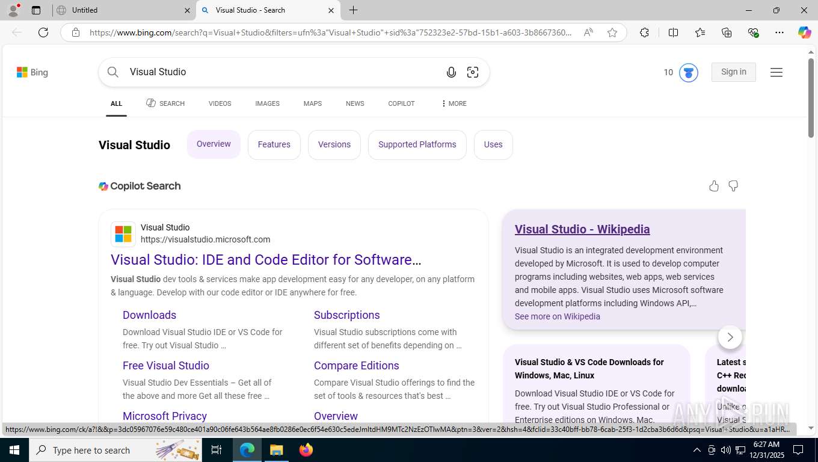Switch to the COPILOT tab
818x462 pixels.
(x=401, y=103)
